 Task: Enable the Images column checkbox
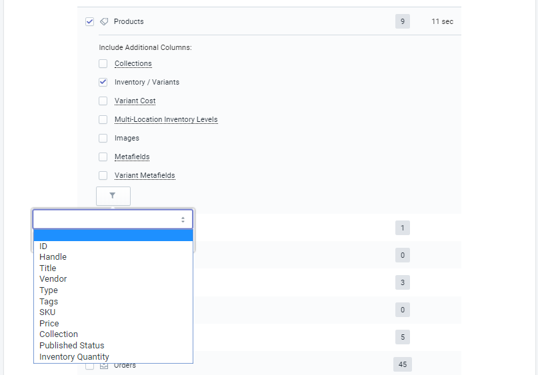click(103, 138)
